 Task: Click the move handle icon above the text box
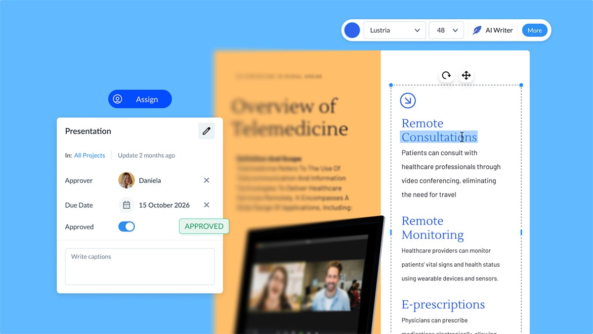click(x=466, y=75)
